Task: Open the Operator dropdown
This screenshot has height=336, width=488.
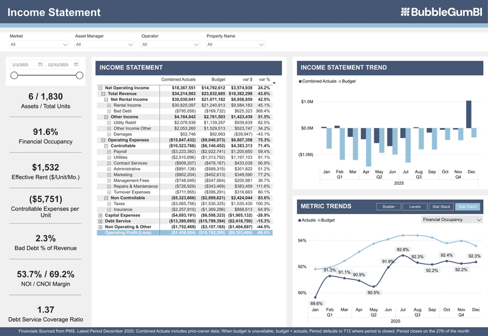Action: pyautogui.click(x=170, y=45)
